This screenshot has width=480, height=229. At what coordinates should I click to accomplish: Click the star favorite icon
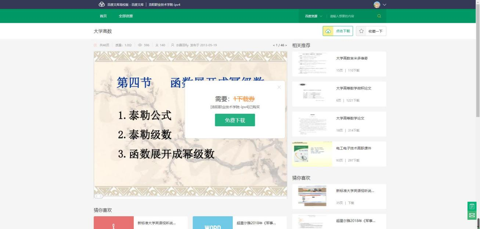pos(361,31)
